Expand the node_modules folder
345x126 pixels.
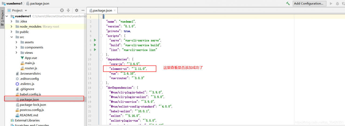coord(12,27)
